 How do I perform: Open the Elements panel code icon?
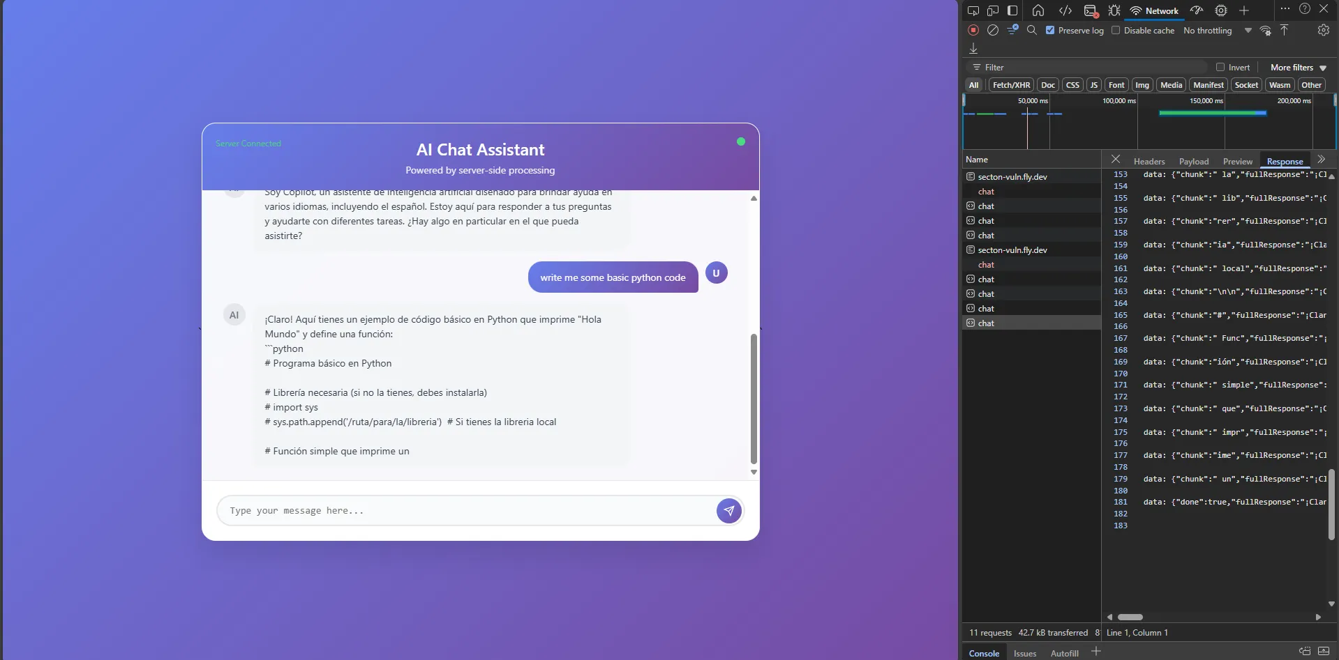[1065, 10]
